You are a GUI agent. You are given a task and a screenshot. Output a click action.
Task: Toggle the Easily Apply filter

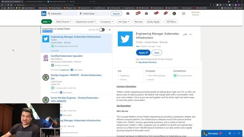click(153, 22)
